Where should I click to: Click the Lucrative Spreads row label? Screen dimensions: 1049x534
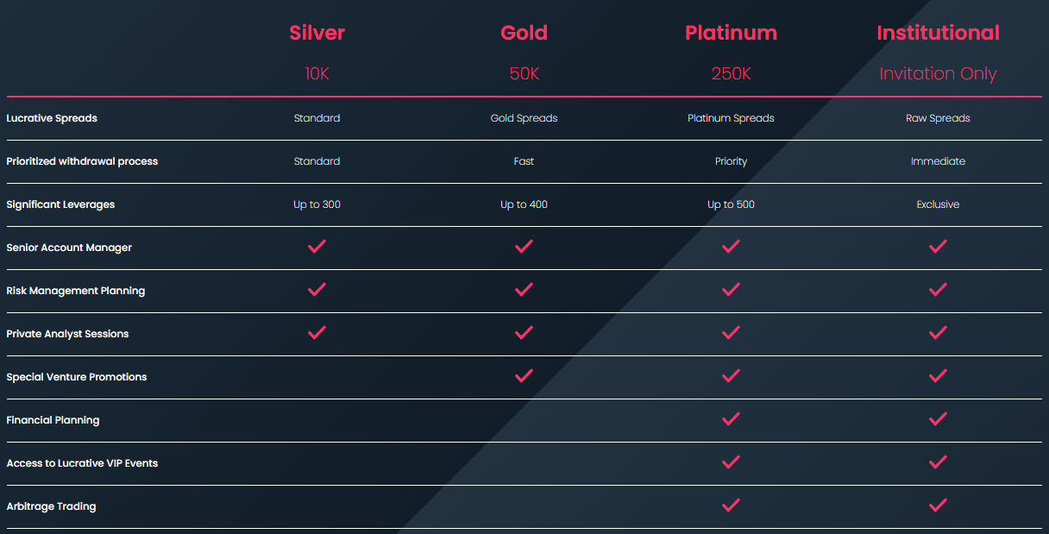52,118
